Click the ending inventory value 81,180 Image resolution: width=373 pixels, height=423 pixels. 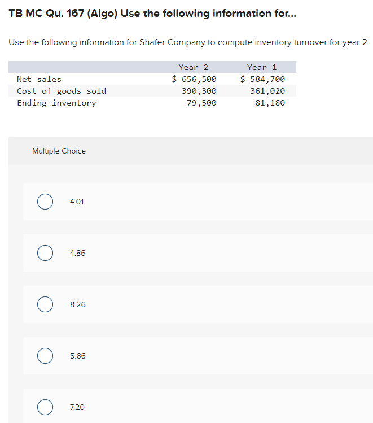(x=270, y=103)
